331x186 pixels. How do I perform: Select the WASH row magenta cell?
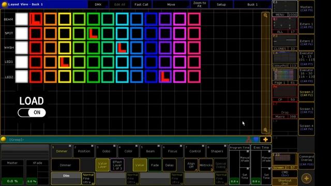(x=179, y=48)
